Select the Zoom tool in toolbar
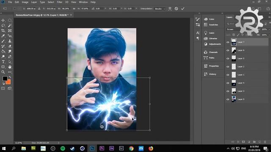 coord(3,72)
